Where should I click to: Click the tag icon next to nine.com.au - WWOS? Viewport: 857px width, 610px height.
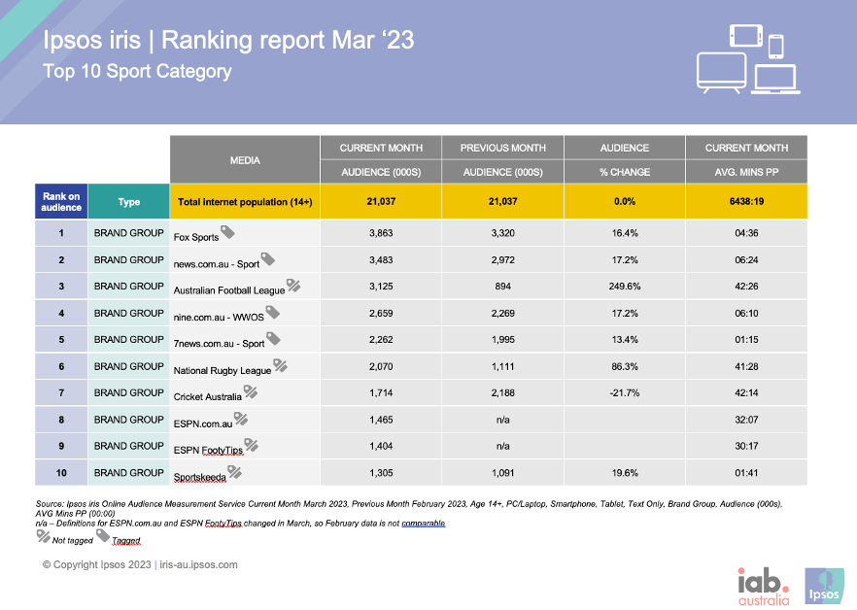coord(273,312)
